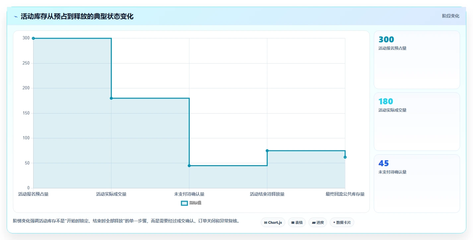The height and width of the screenshot is (240, 473).
Task: Click the 180 value in second card
Action: (x=386, y=102)
